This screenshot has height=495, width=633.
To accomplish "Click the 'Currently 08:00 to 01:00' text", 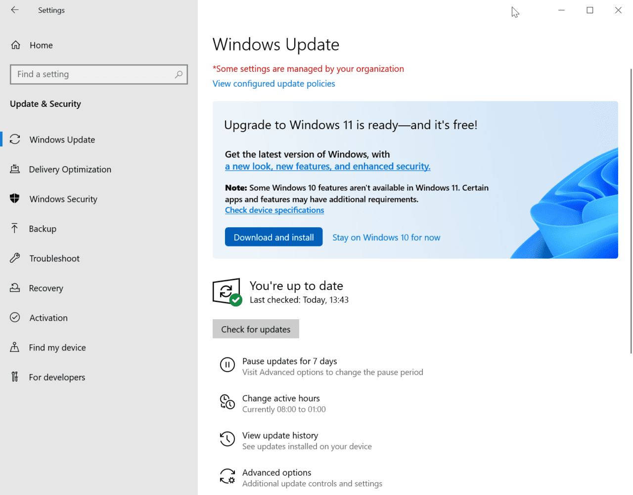I will [284, 409].
